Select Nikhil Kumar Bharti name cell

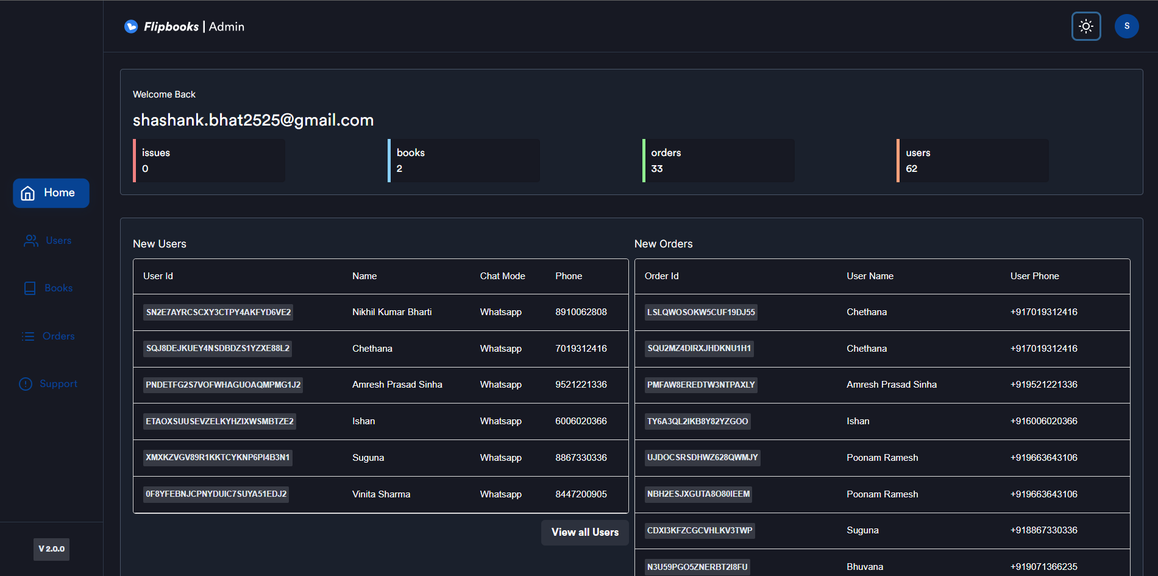(x=392, y=312)
